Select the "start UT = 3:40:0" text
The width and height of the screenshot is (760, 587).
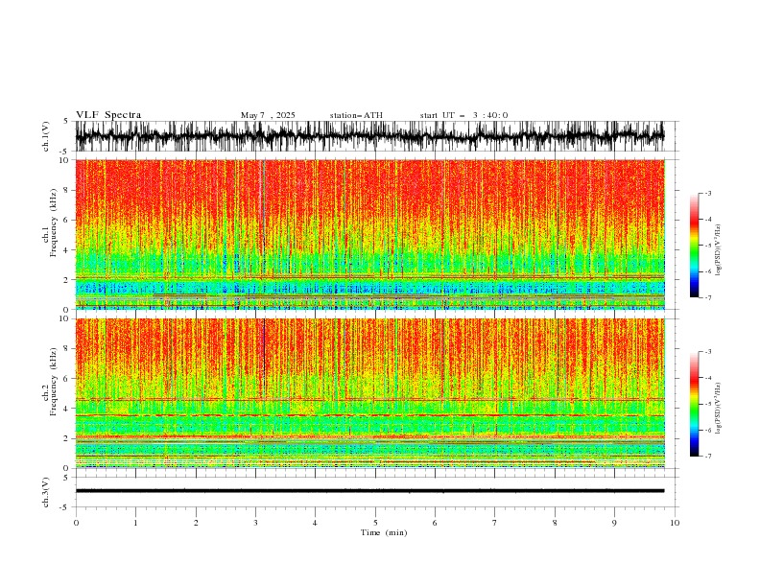click(x=463, y=115)
